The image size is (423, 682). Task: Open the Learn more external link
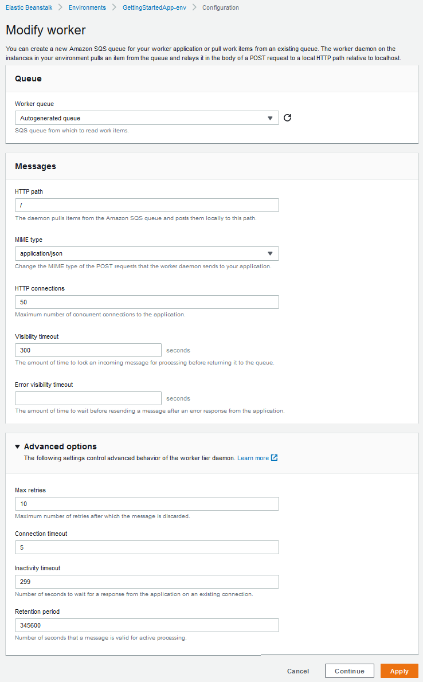(254, 457)
